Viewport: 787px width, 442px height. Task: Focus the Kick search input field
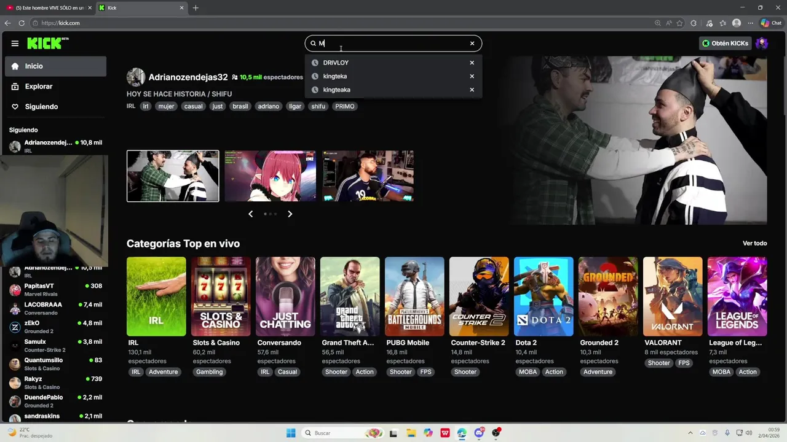pos(392,44)
